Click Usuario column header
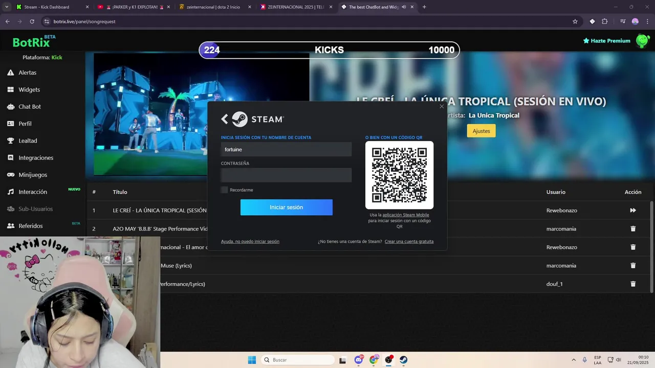 click(556, 192)
